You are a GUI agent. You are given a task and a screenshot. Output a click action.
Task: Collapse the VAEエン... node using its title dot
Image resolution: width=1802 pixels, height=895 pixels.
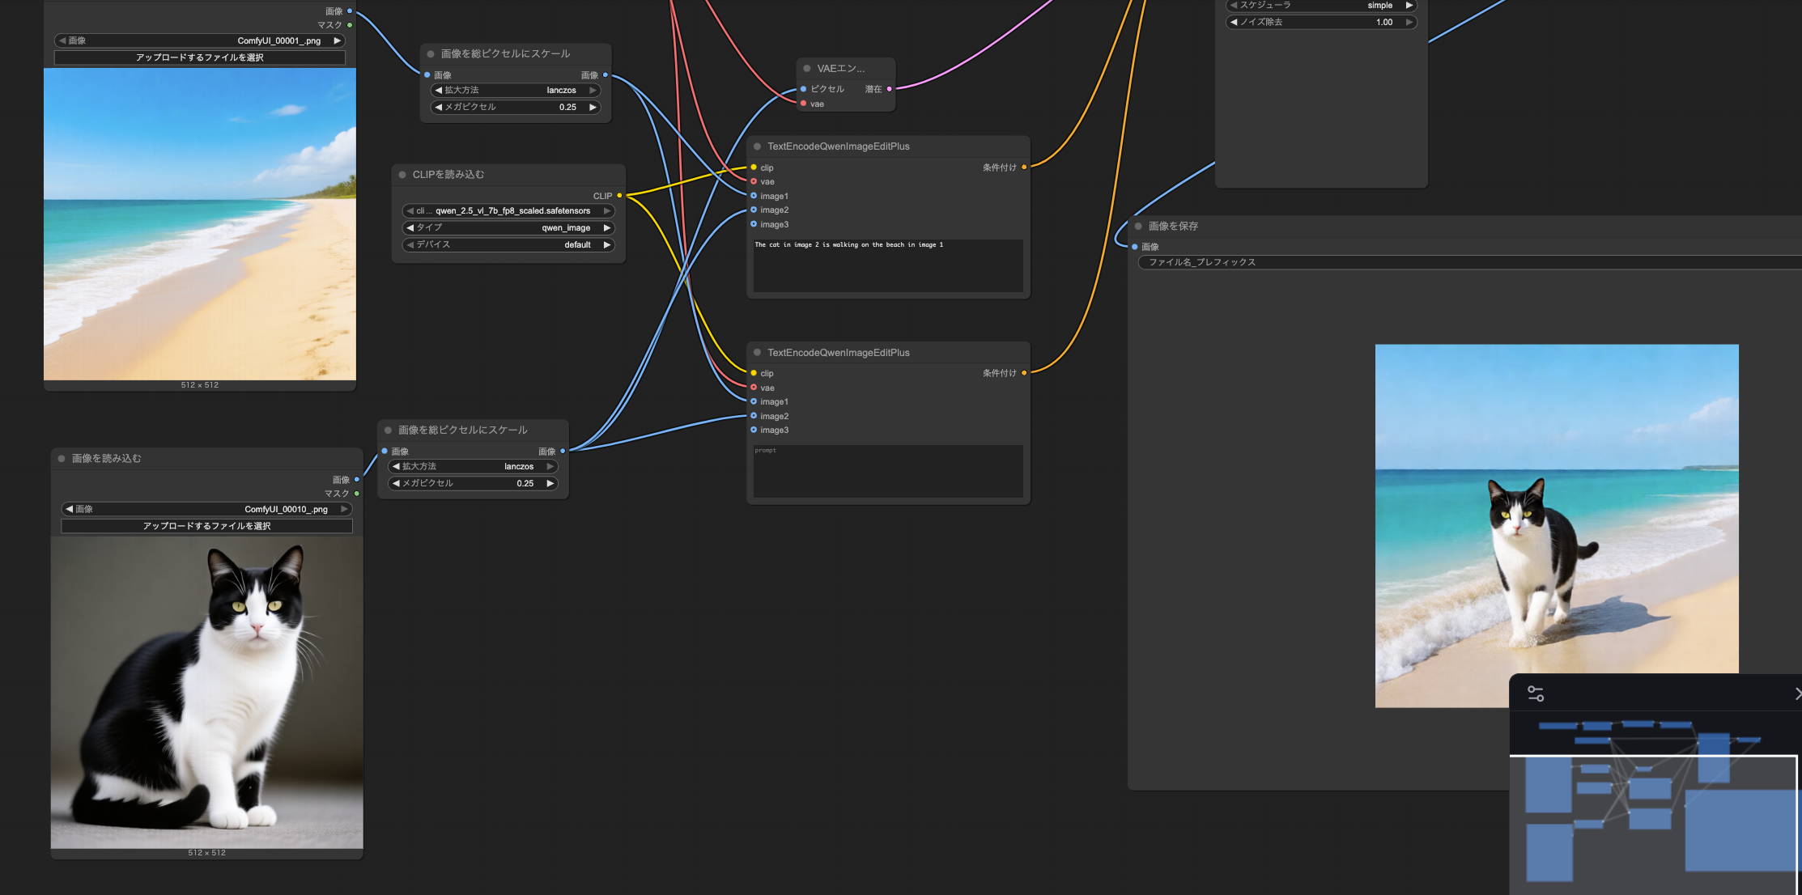807,69
